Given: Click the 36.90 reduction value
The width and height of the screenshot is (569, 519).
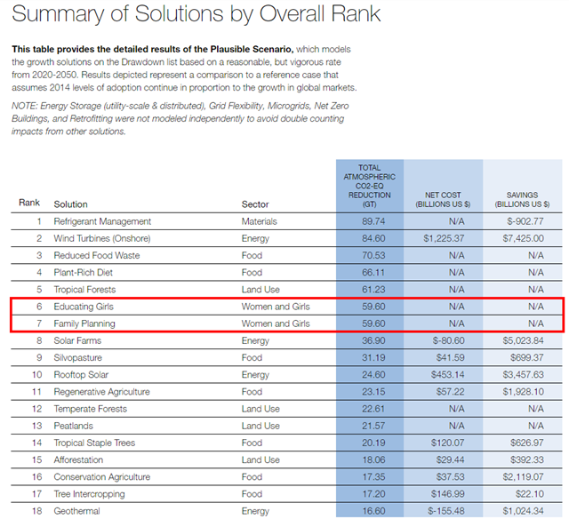Looking at the screenshot, I should coord(373,340).
